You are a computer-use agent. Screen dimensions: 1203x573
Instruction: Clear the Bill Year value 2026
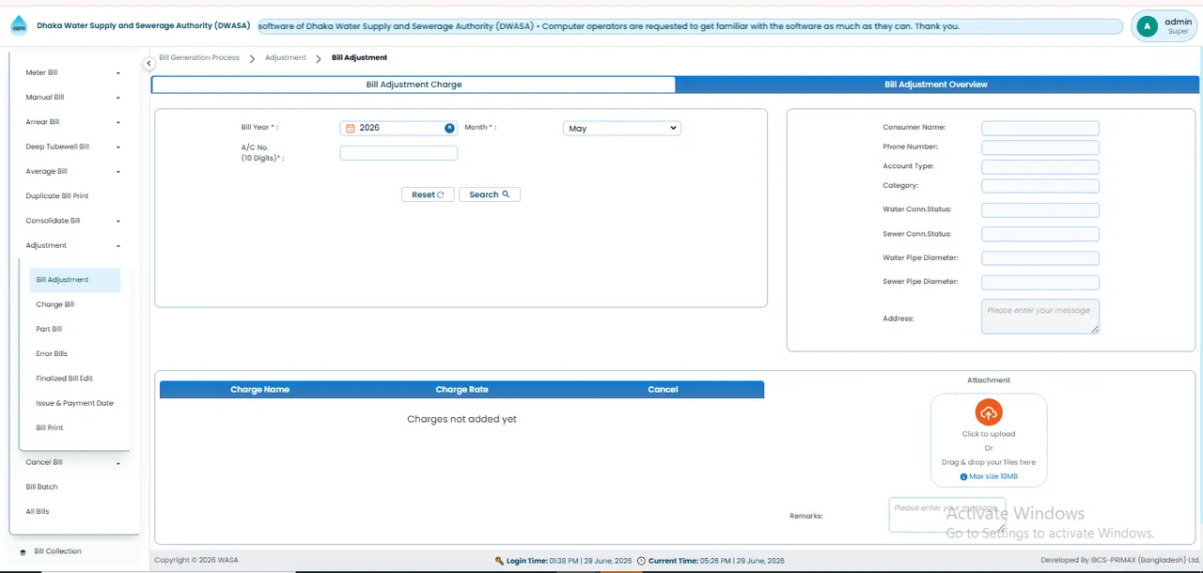[449, 128]
